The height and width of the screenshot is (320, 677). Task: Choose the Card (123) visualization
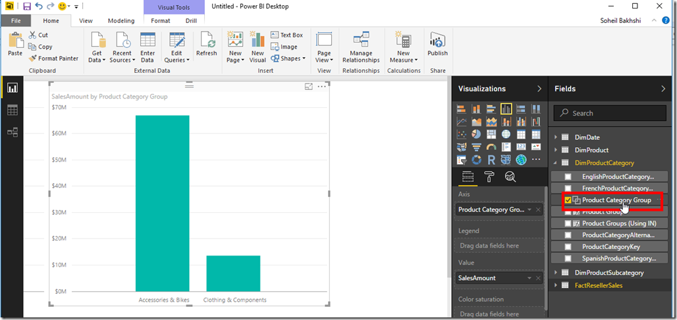coord(521,147)
